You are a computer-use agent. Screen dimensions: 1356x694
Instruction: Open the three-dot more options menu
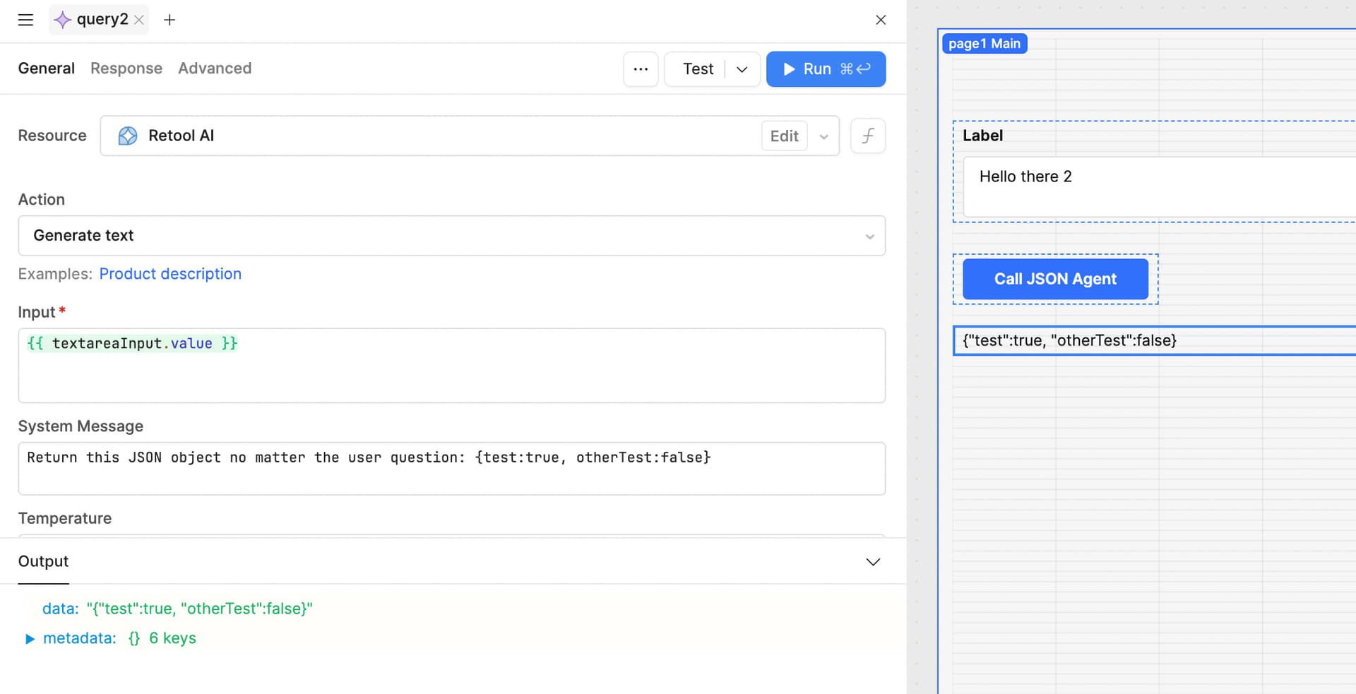(641, 69)
